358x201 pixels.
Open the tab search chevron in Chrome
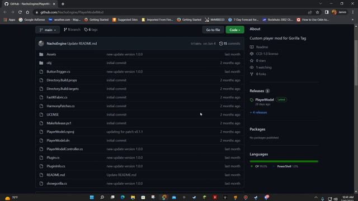tap(321, 4)
